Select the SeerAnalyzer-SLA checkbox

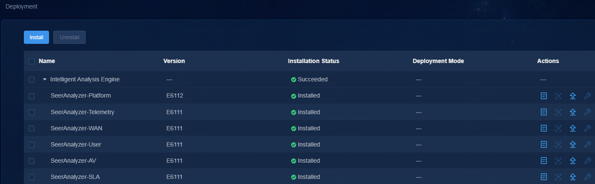click(32, 177)
